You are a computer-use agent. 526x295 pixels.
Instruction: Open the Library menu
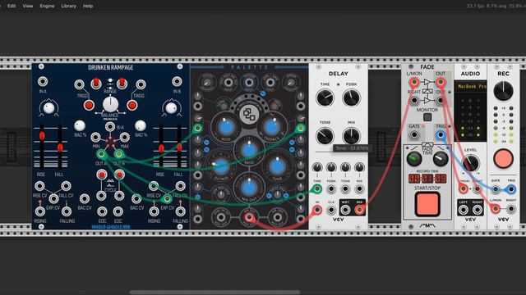pyautogui.click(x=69, y=6)
